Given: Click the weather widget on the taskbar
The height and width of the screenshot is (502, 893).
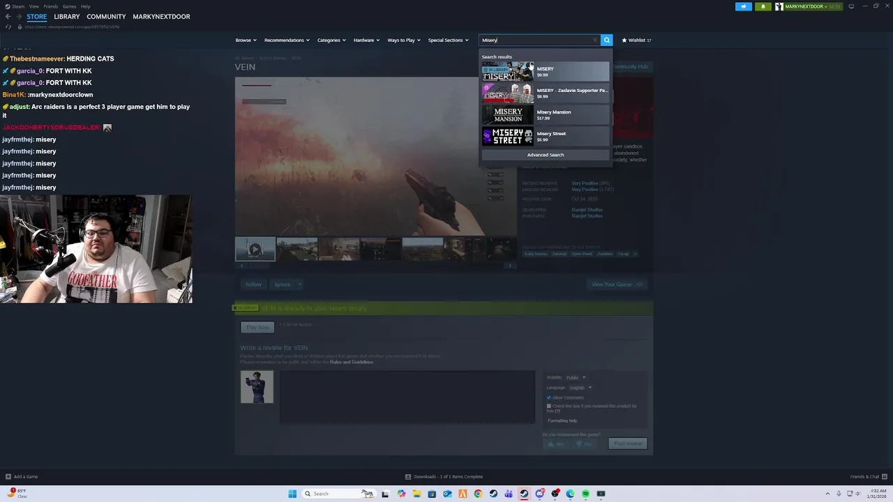Looking at the screenshot, I should pyautogui.click(x=17, y=494).
